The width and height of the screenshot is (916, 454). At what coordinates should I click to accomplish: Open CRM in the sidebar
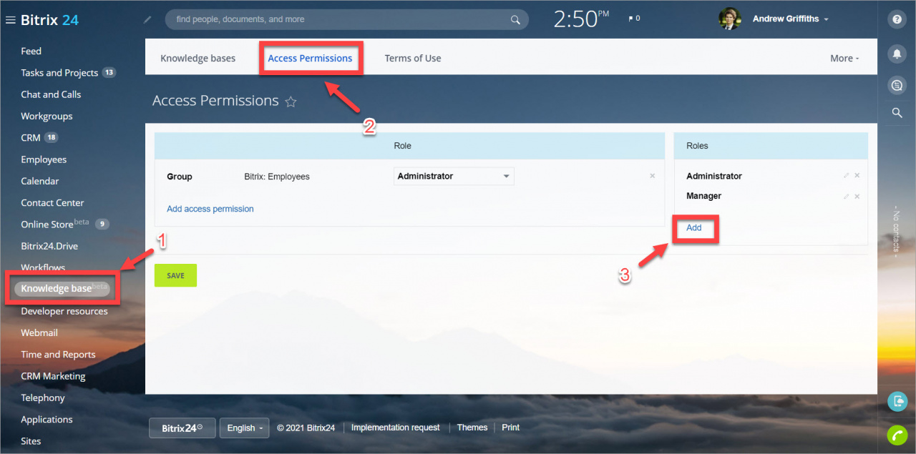click(31, 137)
